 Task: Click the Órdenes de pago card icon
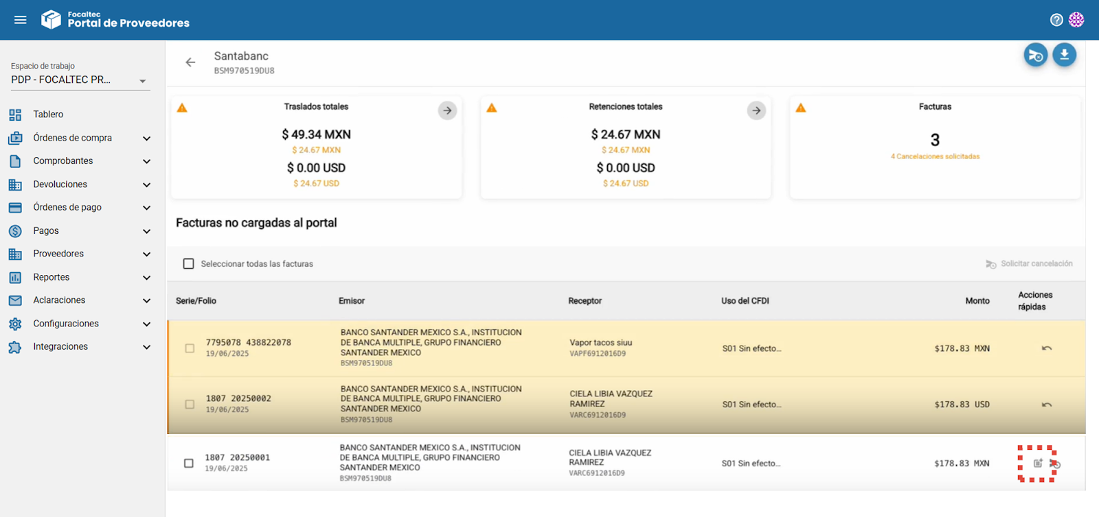[x=15, y=208]
